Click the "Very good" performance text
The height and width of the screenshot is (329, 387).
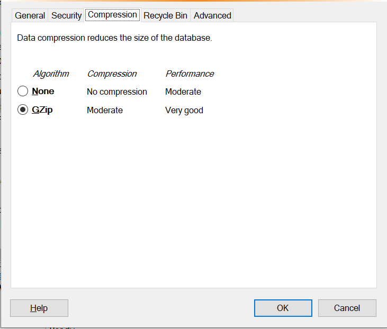pos(184,110)
